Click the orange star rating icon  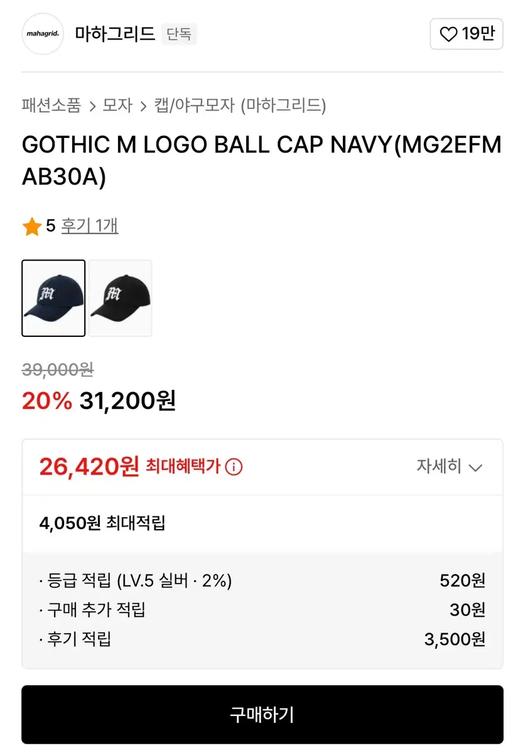[31, 227]
